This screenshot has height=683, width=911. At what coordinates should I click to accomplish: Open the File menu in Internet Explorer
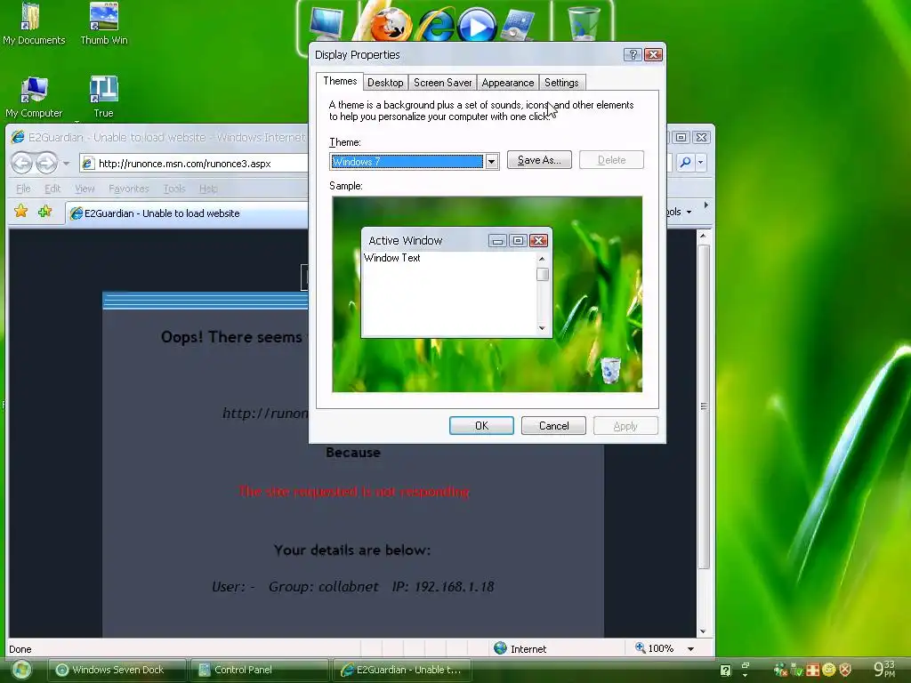(23, 189)
